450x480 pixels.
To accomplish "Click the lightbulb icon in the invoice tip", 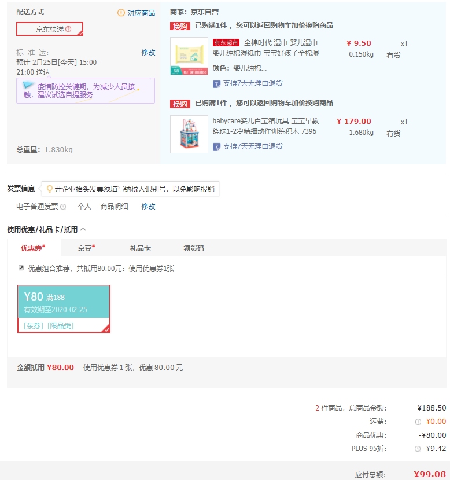I will tap(49, 189).
